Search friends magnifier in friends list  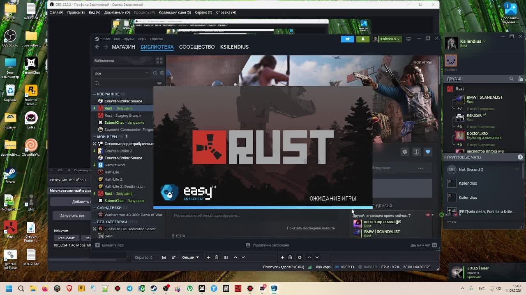pyautogui.click(x=511, y=79)
